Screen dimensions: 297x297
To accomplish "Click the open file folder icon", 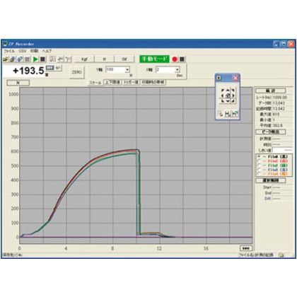I will 6,59.
